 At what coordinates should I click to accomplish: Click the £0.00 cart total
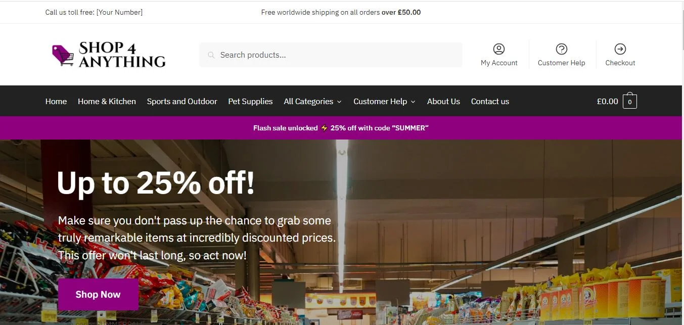click(607, 102)
